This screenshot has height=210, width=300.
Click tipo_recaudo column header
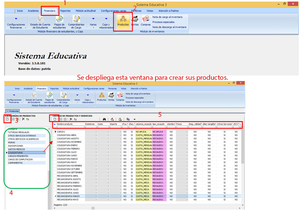point(159,124)
